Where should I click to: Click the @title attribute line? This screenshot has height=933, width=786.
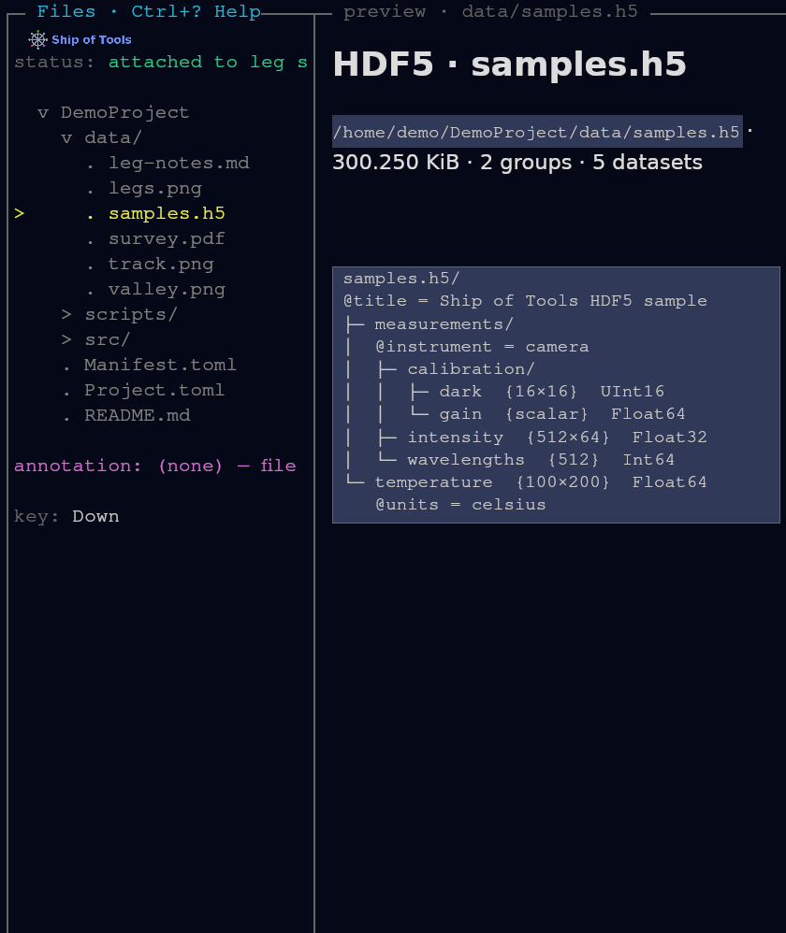coord(525,301)
